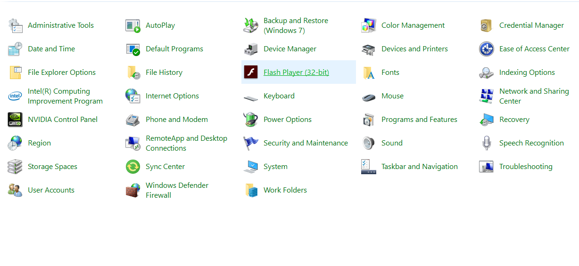Click the Backup and Restore icon
This screenshot has width=579, height=266.
pyautogui.click(x=251, y=25)
